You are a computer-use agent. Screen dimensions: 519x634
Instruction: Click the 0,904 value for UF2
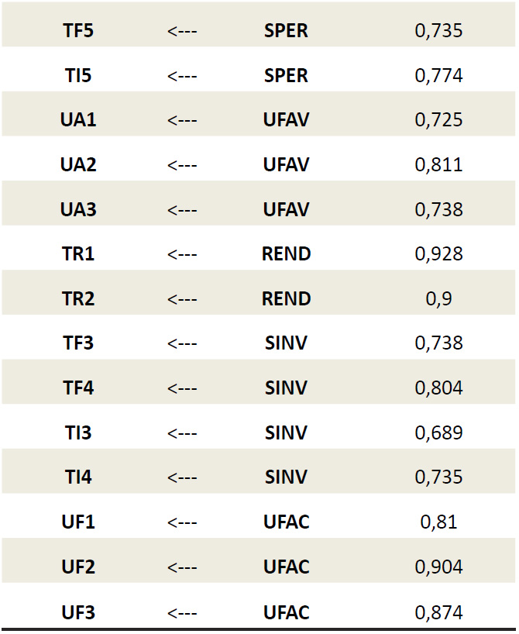coord(438,567)
